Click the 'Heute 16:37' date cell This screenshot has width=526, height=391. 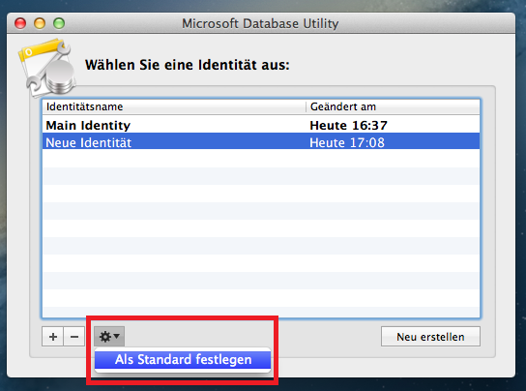click(348, 125)
